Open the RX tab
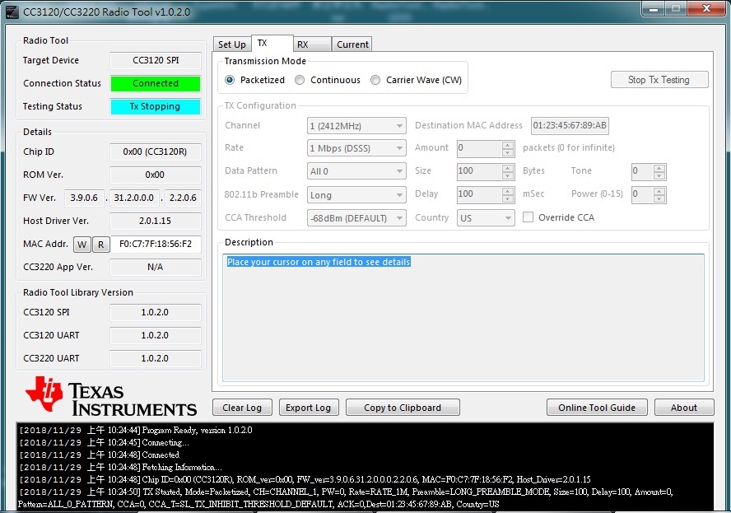Viewport: 731px width, 513px height. coord(312,44)
